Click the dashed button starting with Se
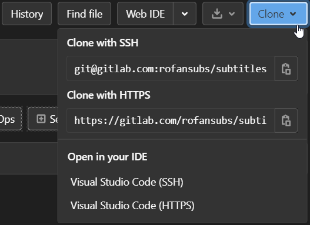This screenshot has height=225, width=310. 43,119
